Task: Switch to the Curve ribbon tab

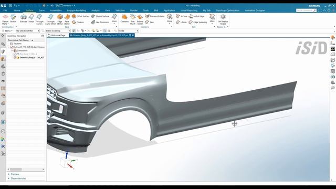Action: click(41, 10)
